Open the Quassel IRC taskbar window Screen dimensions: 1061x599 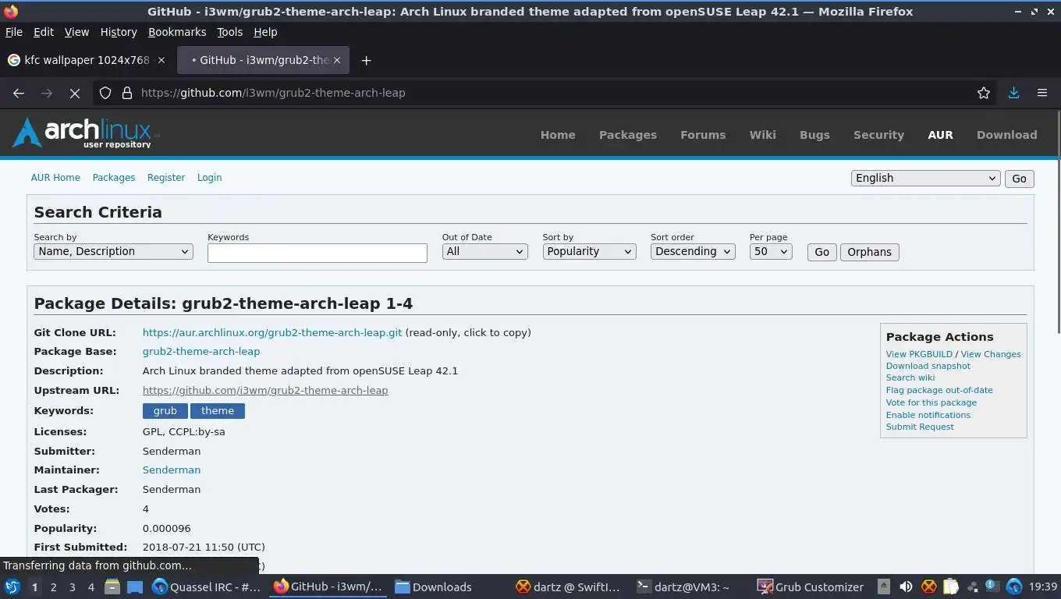206,587
